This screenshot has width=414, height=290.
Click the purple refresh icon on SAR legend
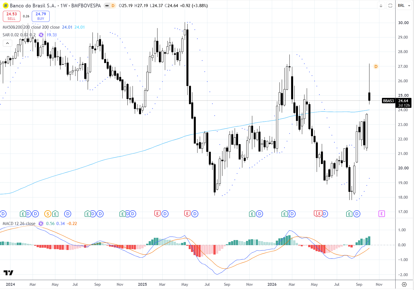[x=41, y=35]
